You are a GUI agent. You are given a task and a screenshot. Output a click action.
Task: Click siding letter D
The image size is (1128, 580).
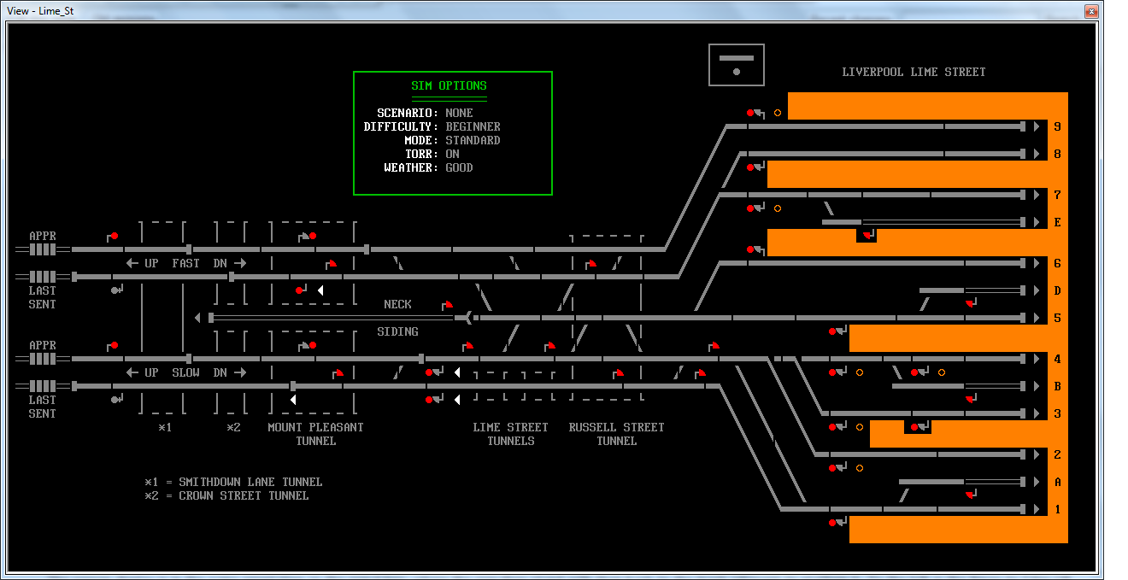1058,290
